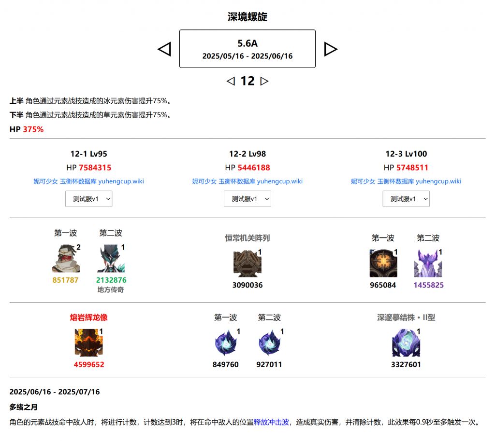
Task: Click the left arrow beside floor number 12
Action: pos(231,81)
